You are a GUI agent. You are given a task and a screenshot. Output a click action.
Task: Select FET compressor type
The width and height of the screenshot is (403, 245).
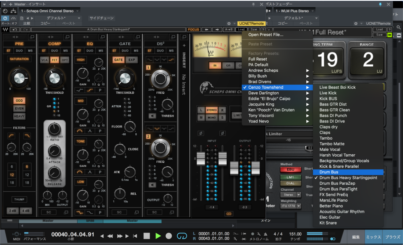(x=54, y=60)
